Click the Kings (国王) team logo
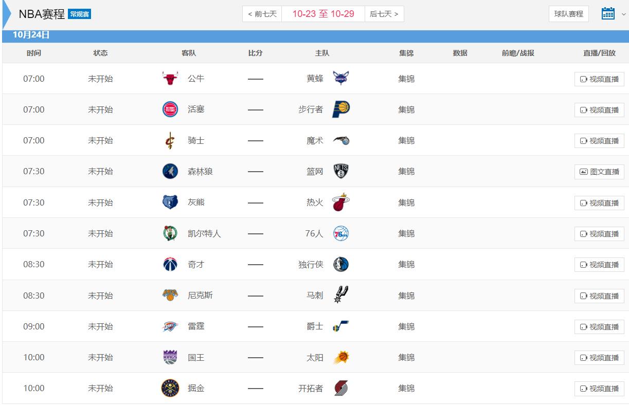 point(170,357)
